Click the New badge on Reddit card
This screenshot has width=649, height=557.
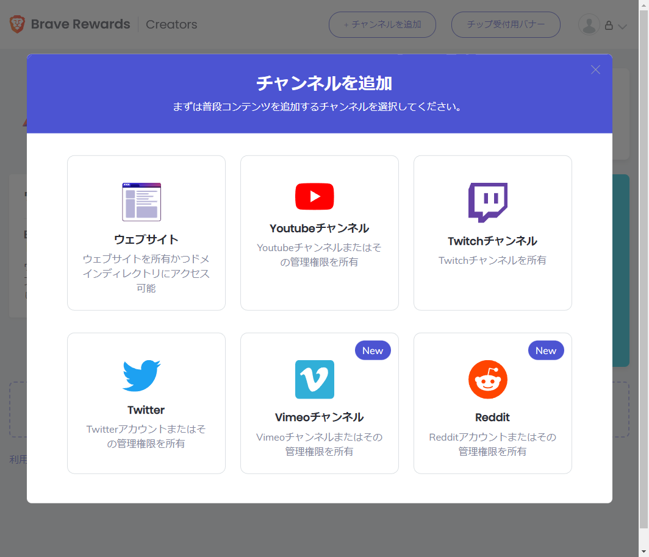pyautogui.click(x=546, y=350)
